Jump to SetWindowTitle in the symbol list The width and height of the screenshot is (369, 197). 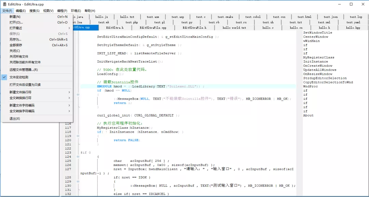coord(318,33)
